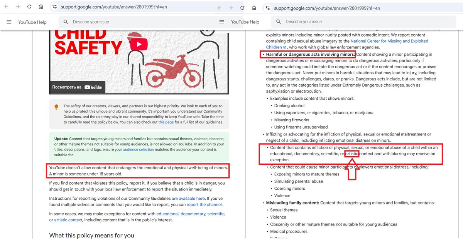
Task: Open 'YouTube Help' title in right window
Action: click(245, 22)
